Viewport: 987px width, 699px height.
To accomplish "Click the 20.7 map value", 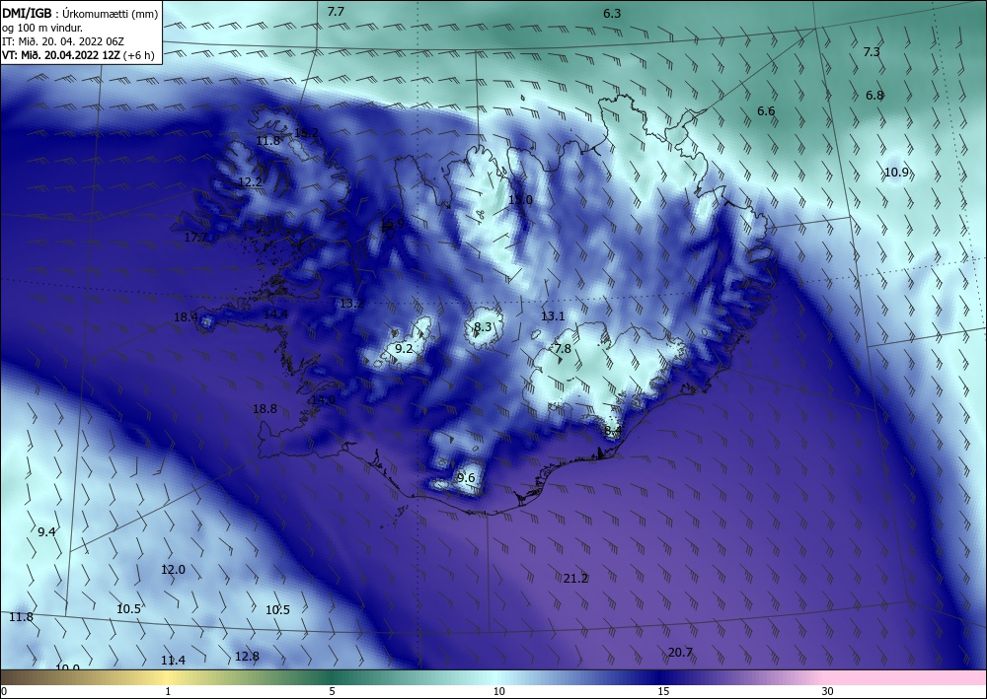I will coord(680,653).
